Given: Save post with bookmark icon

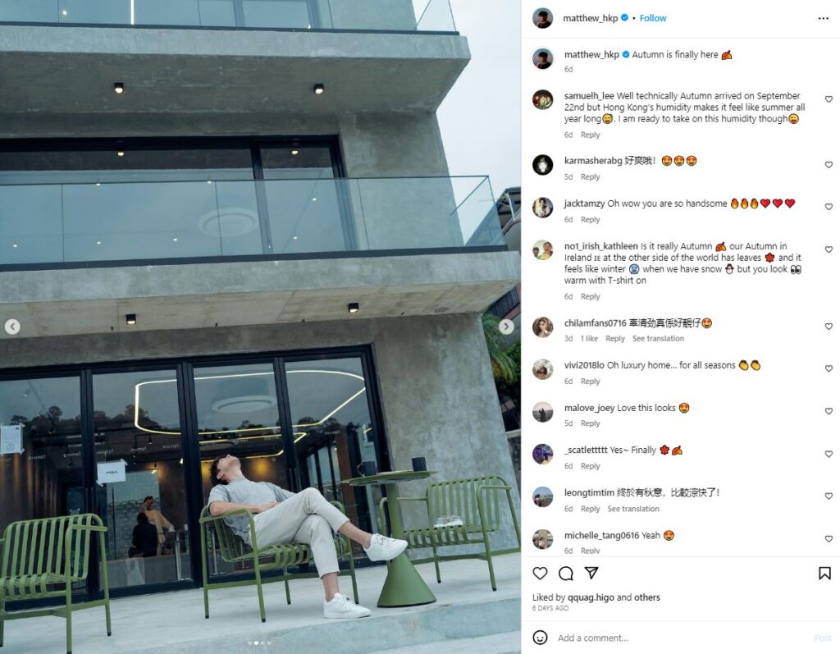Looking at the screenshot, I should 824,573.
